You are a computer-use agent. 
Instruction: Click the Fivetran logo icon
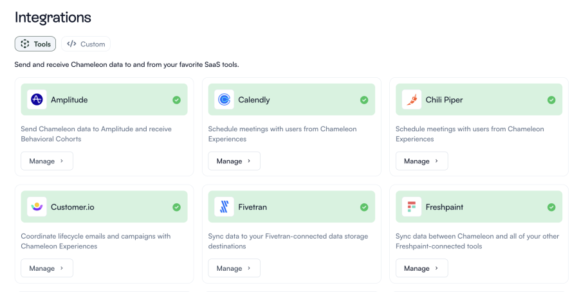point(224,206)
